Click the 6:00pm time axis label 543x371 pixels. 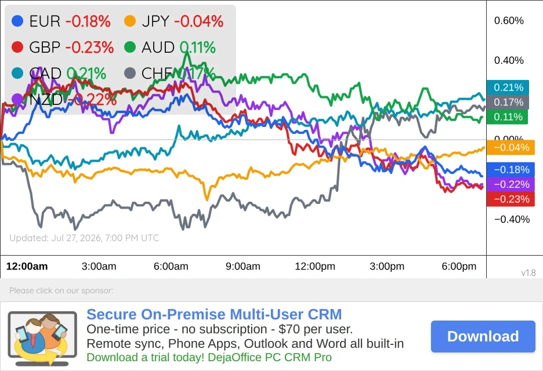(x=459, y=266)
